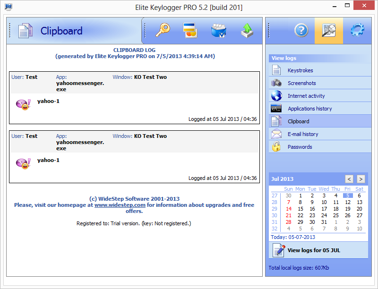Select July 31 in the calendar

tap(324, 222)
